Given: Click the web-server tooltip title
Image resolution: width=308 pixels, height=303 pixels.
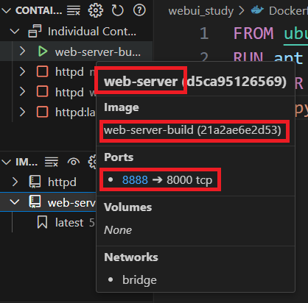Looking at the screenshot, I should 141,82.
